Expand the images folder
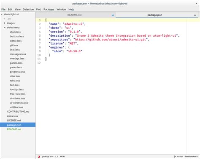200x159 pixels. click(x=5, y=23)
